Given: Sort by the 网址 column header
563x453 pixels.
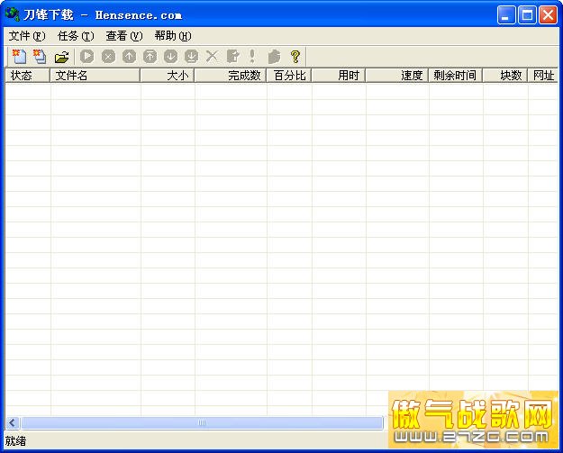Looking at the screenshot, I should tap(543, 76).
